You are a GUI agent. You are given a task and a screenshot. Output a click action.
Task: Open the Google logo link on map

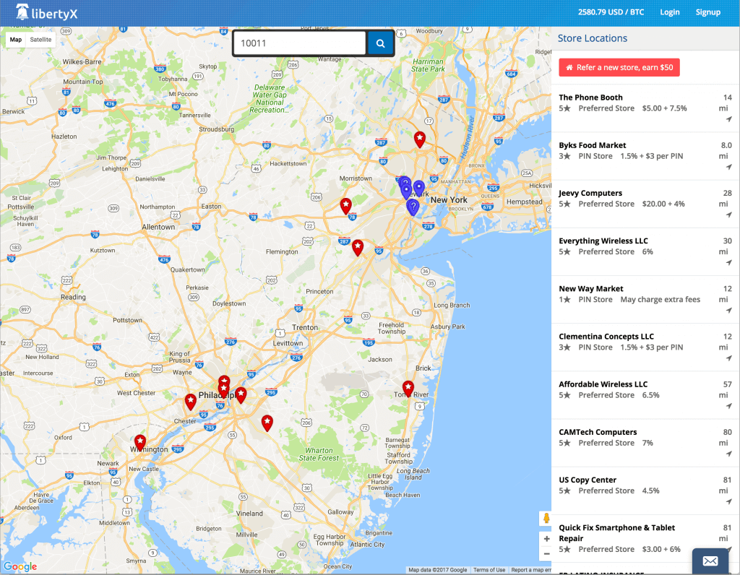coord(20,566)
